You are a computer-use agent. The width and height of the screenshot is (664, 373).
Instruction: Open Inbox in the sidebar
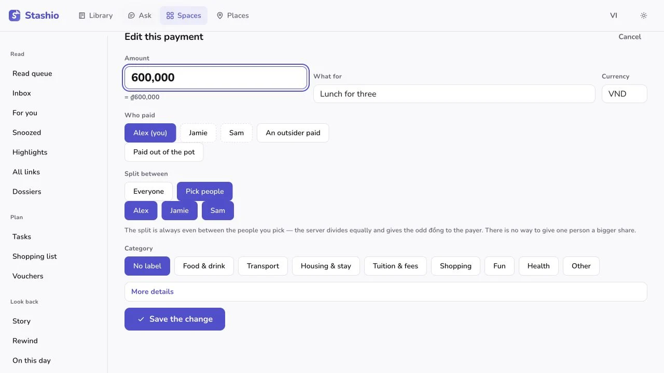(54, 93)
